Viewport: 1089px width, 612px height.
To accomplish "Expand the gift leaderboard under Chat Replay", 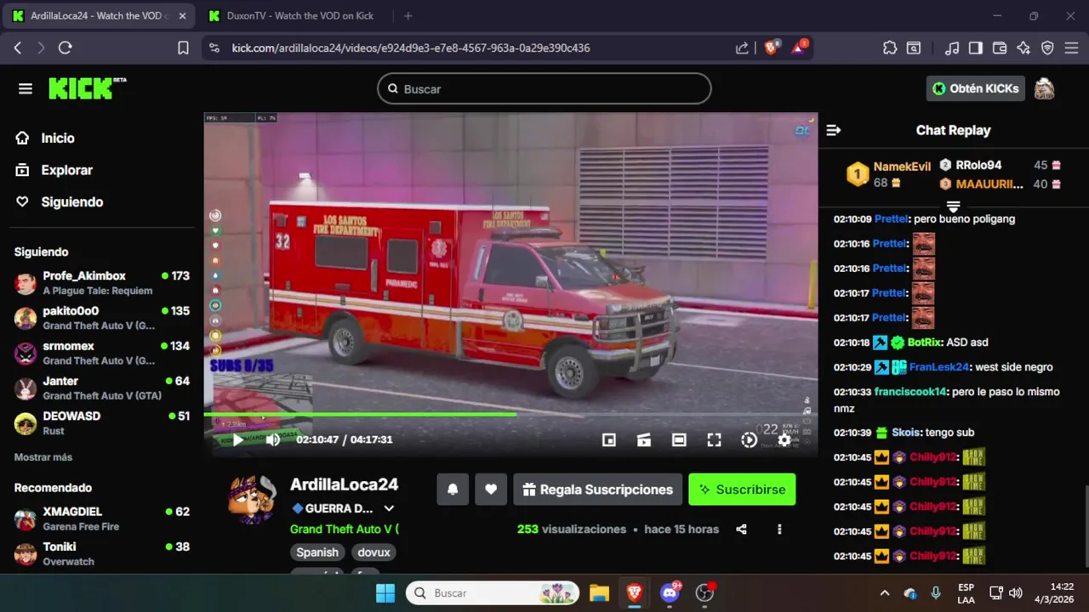I will (x=953, y=207).
